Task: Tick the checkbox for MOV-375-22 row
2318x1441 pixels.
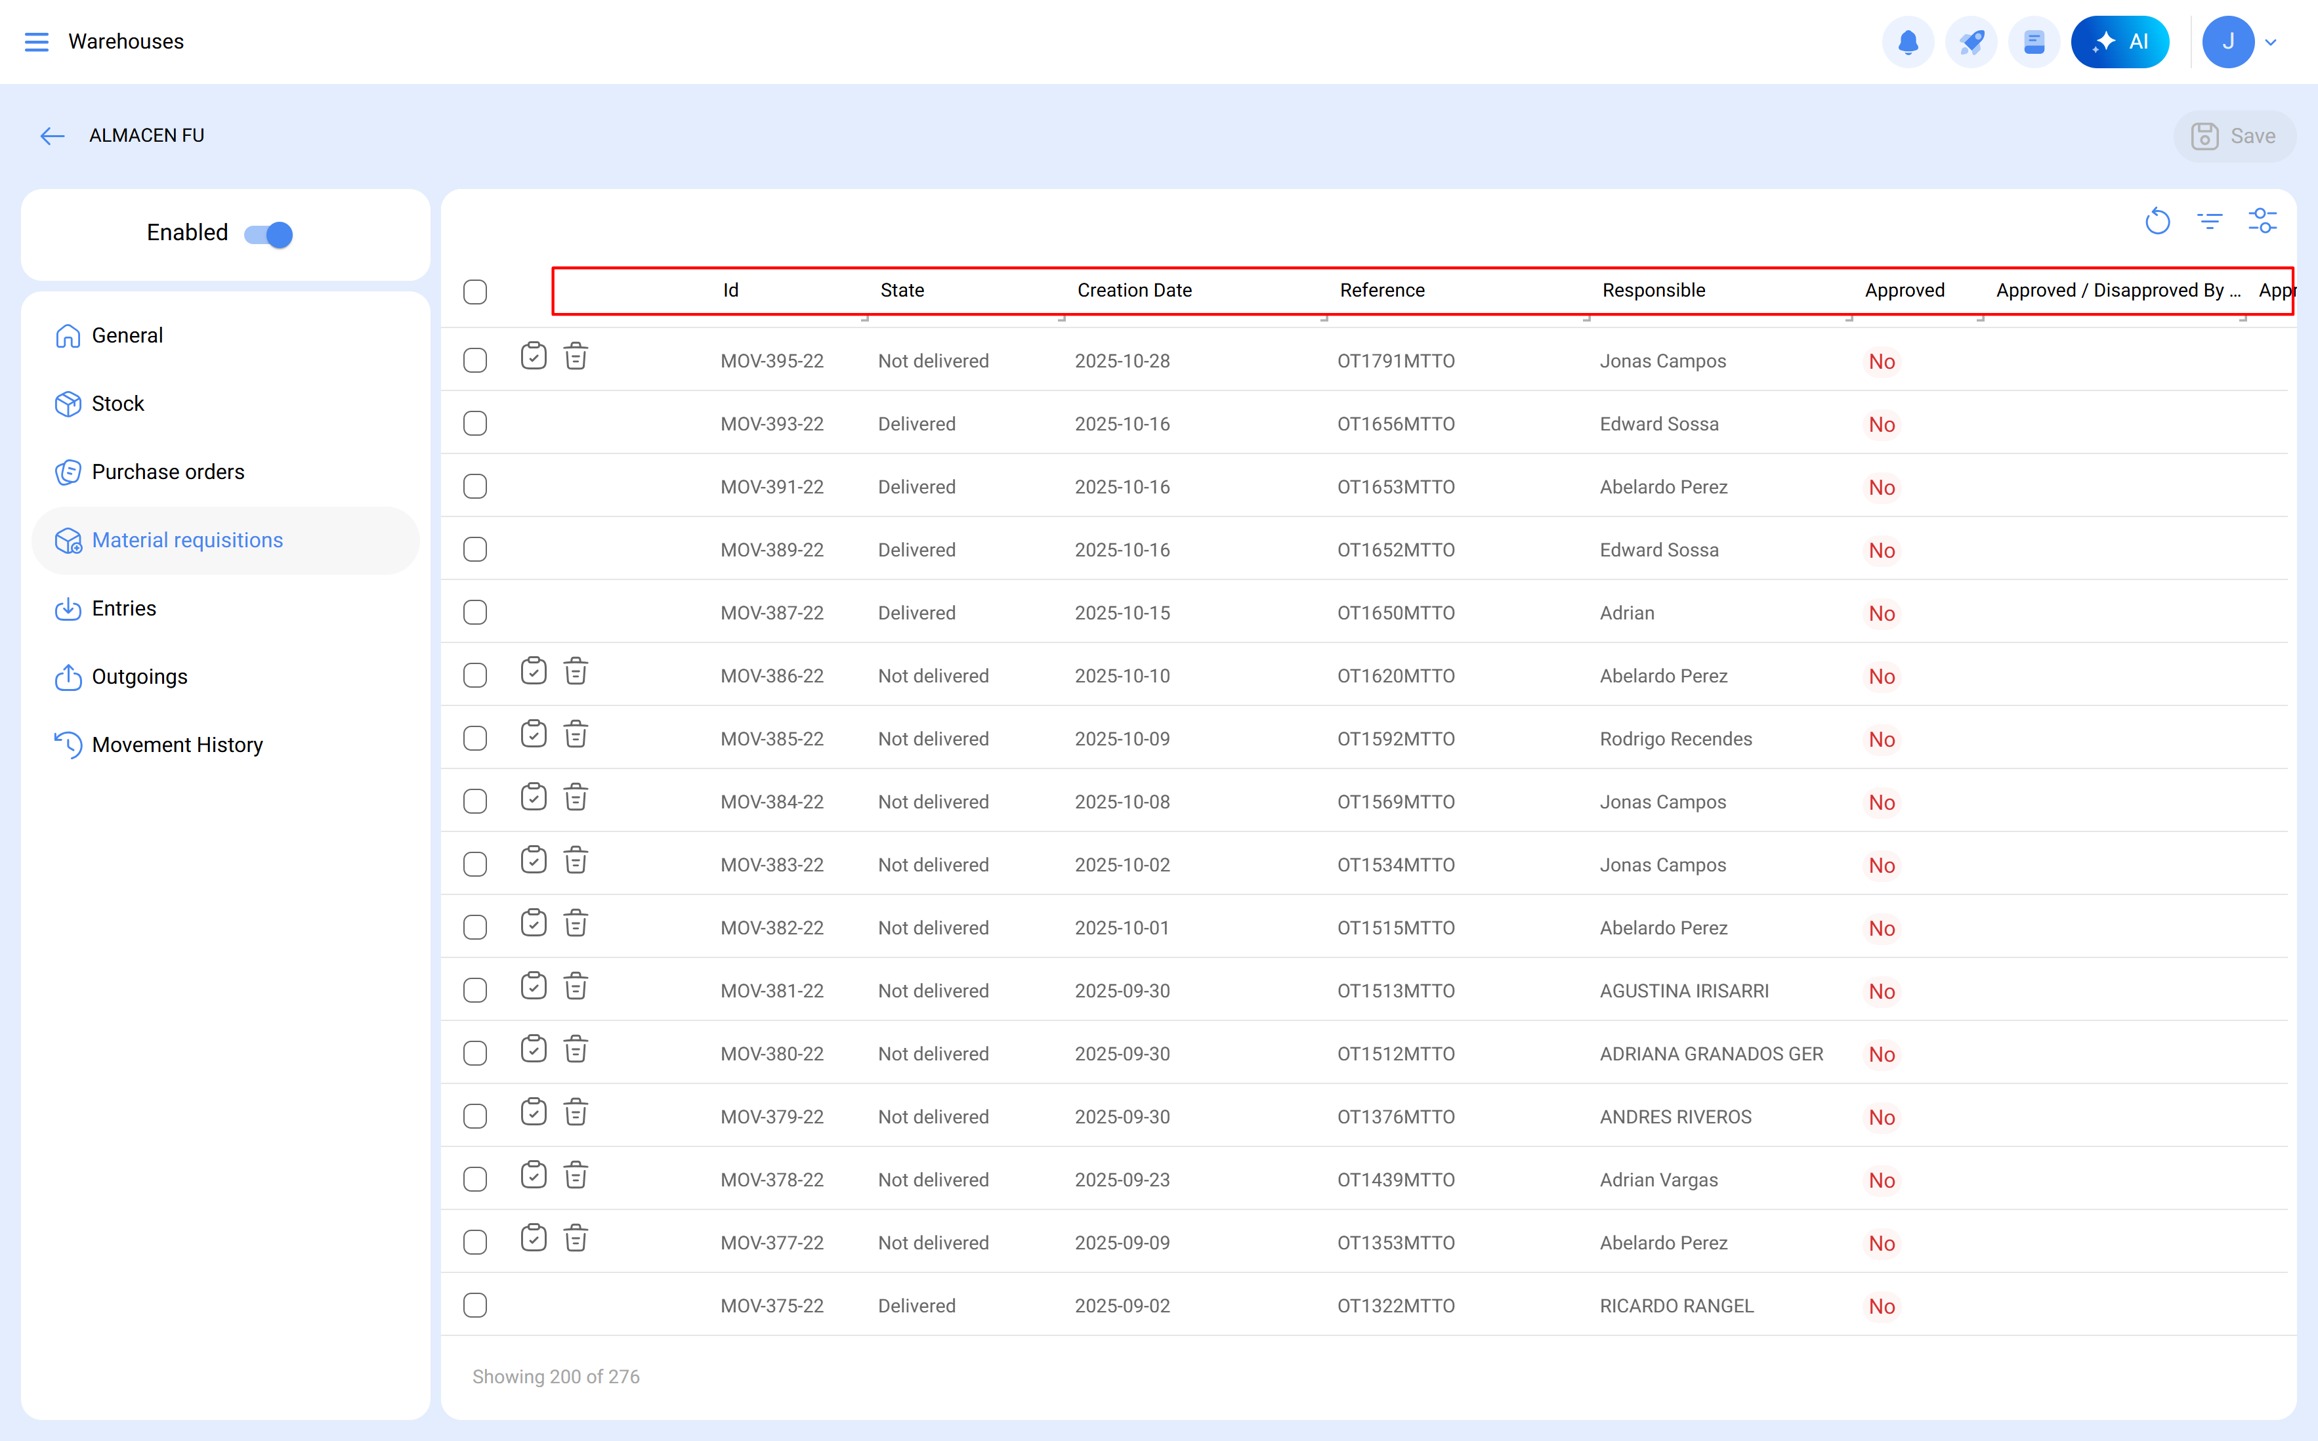Action: click(x=474, y=1305)
